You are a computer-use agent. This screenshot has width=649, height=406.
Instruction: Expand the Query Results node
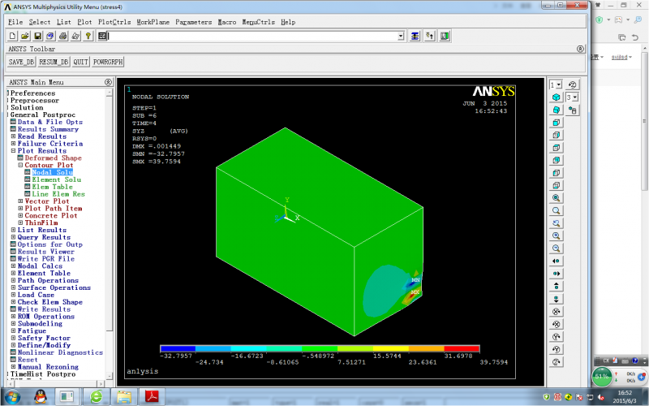tap(13, 237)
